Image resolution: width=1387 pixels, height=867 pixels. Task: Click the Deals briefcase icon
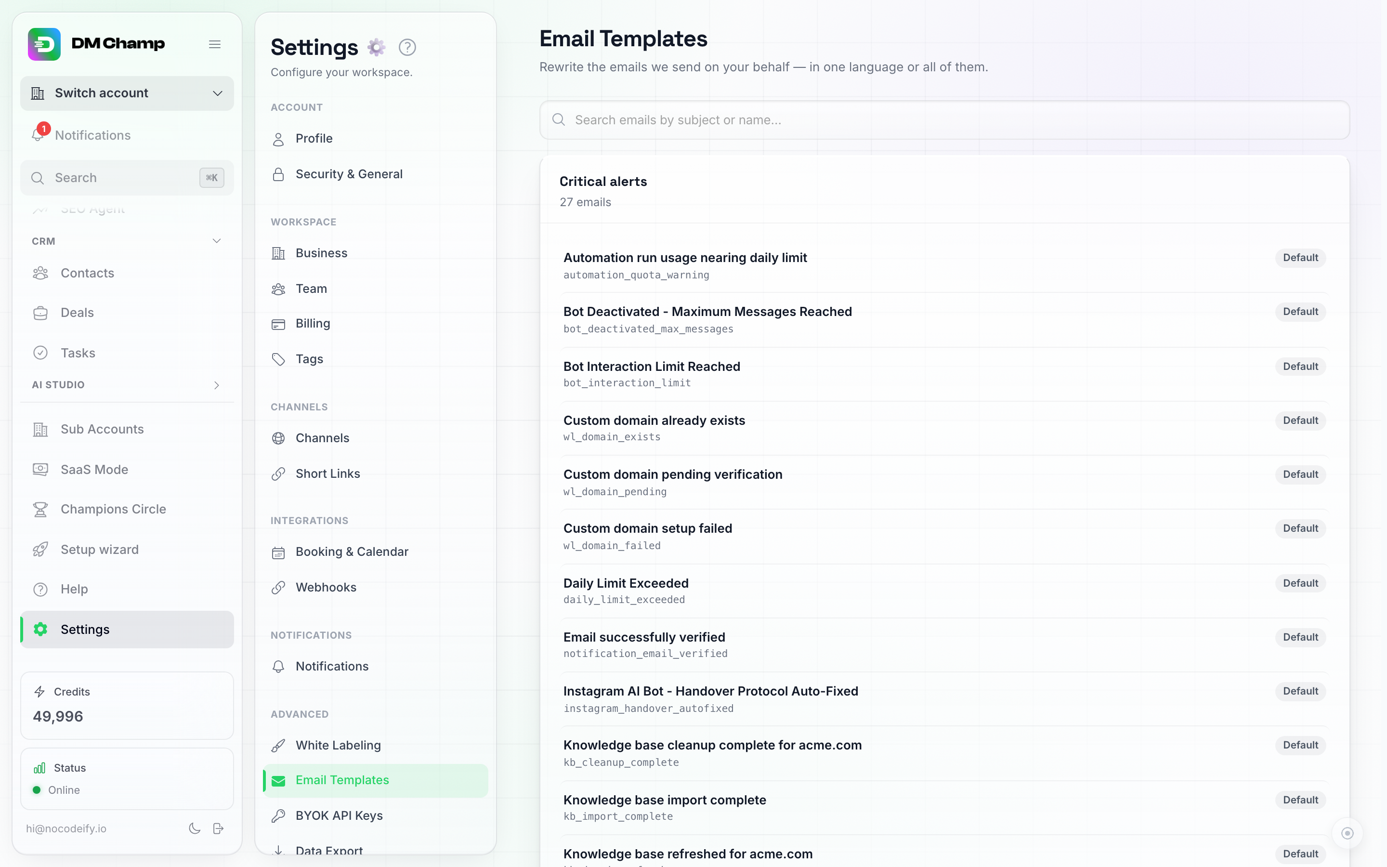pos(40,313)
